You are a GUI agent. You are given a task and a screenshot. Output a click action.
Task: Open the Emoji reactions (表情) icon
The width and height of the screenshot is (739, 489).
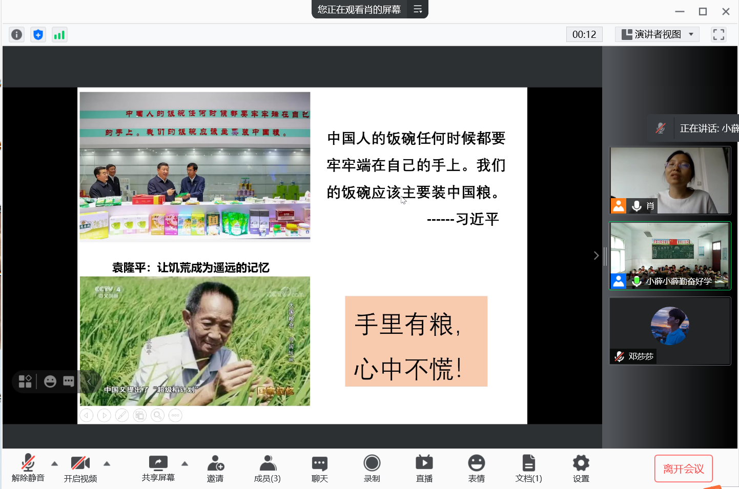476,468
